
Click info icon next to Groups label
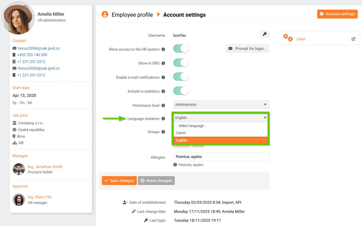(x=163, y=132)
